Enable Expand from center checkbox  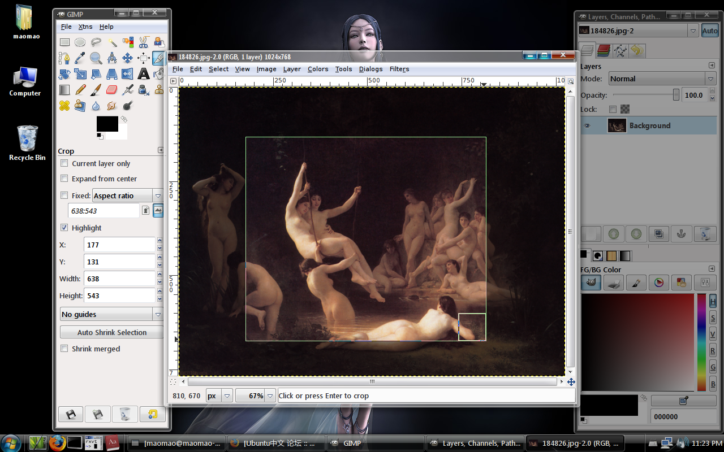(x=64, y=179)
